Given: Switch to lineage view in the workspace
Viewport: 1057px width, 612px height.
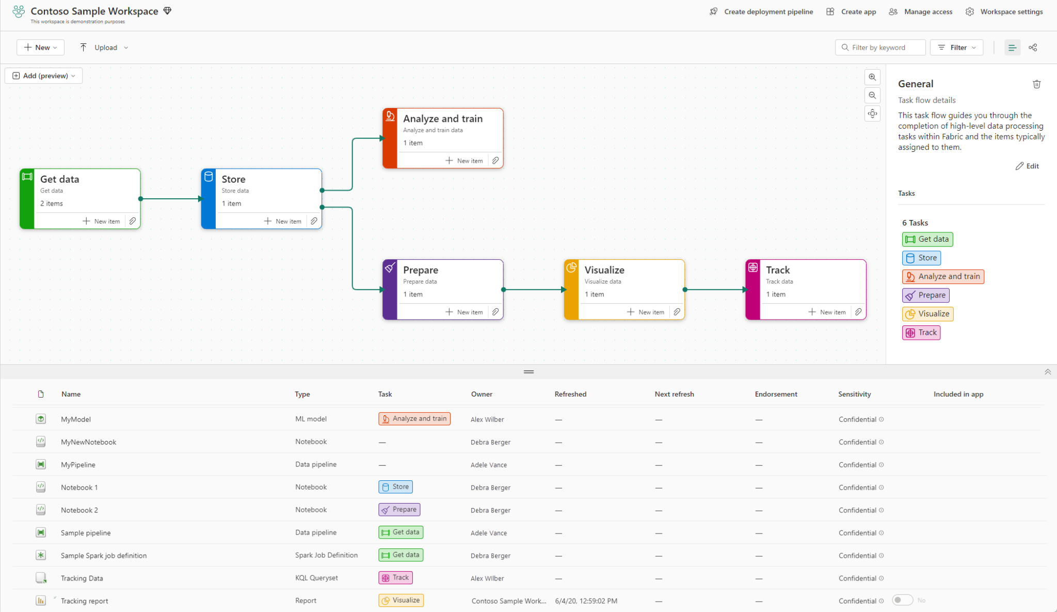Looking at the screenshot, I should 1033,47.
